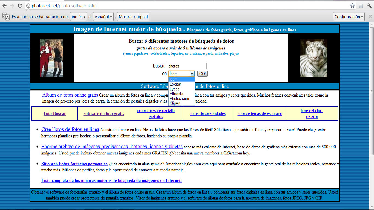Click the white tiger photo thumbnail

[314, 58]
